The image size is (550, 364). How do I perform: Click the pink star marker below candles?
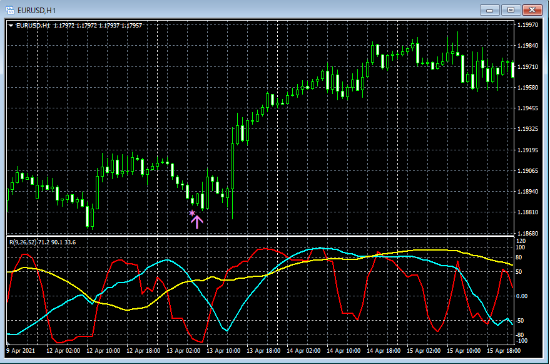point(192,213)
